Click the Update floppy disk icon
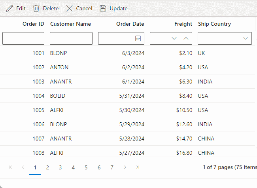The width and height of the screenshot is (257, 188). [103, 8]
